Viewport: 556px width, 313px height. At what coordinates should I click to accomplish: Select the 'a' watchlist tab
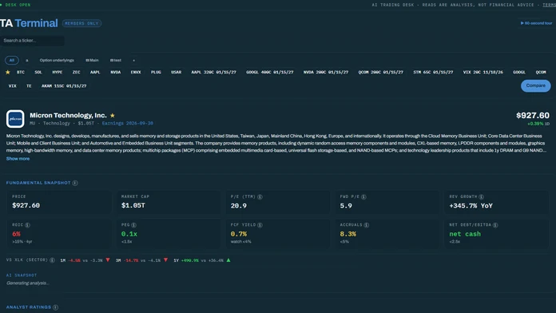pyautogui.click(x=27, y=60)
